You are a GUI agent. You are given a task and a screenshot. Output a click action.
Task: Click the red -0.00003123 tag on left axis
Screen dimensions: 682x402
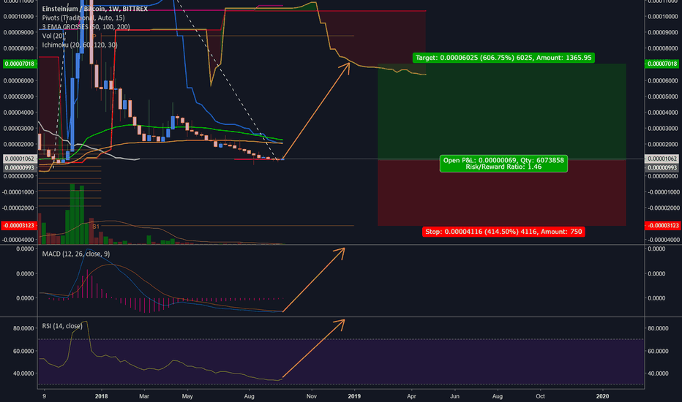pyautogui.click(x=19, y=226)
